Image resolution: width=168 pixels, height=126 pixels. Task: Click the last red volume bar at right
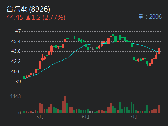pyautogui.click(x=159, y=109)
